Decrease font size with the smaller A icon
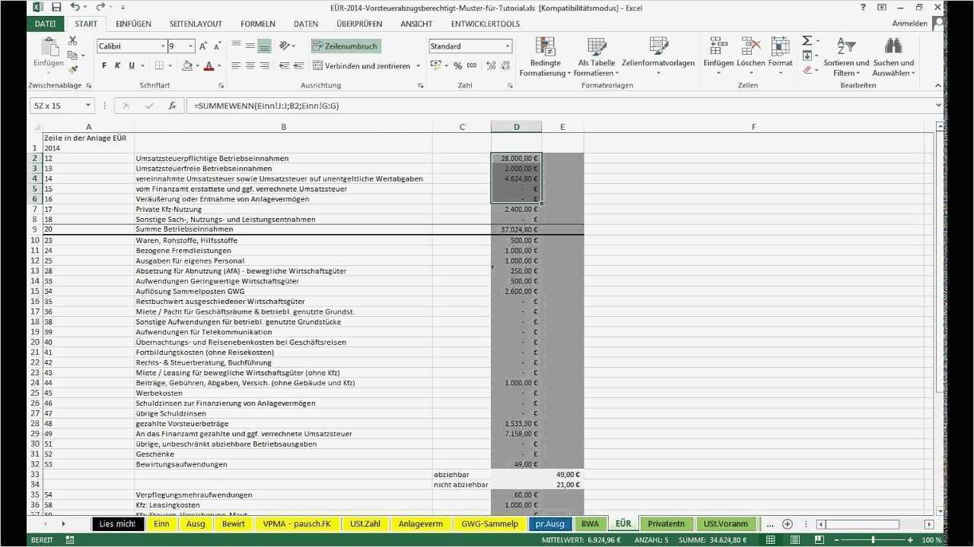The image size is (974, 547). (218, 46)
